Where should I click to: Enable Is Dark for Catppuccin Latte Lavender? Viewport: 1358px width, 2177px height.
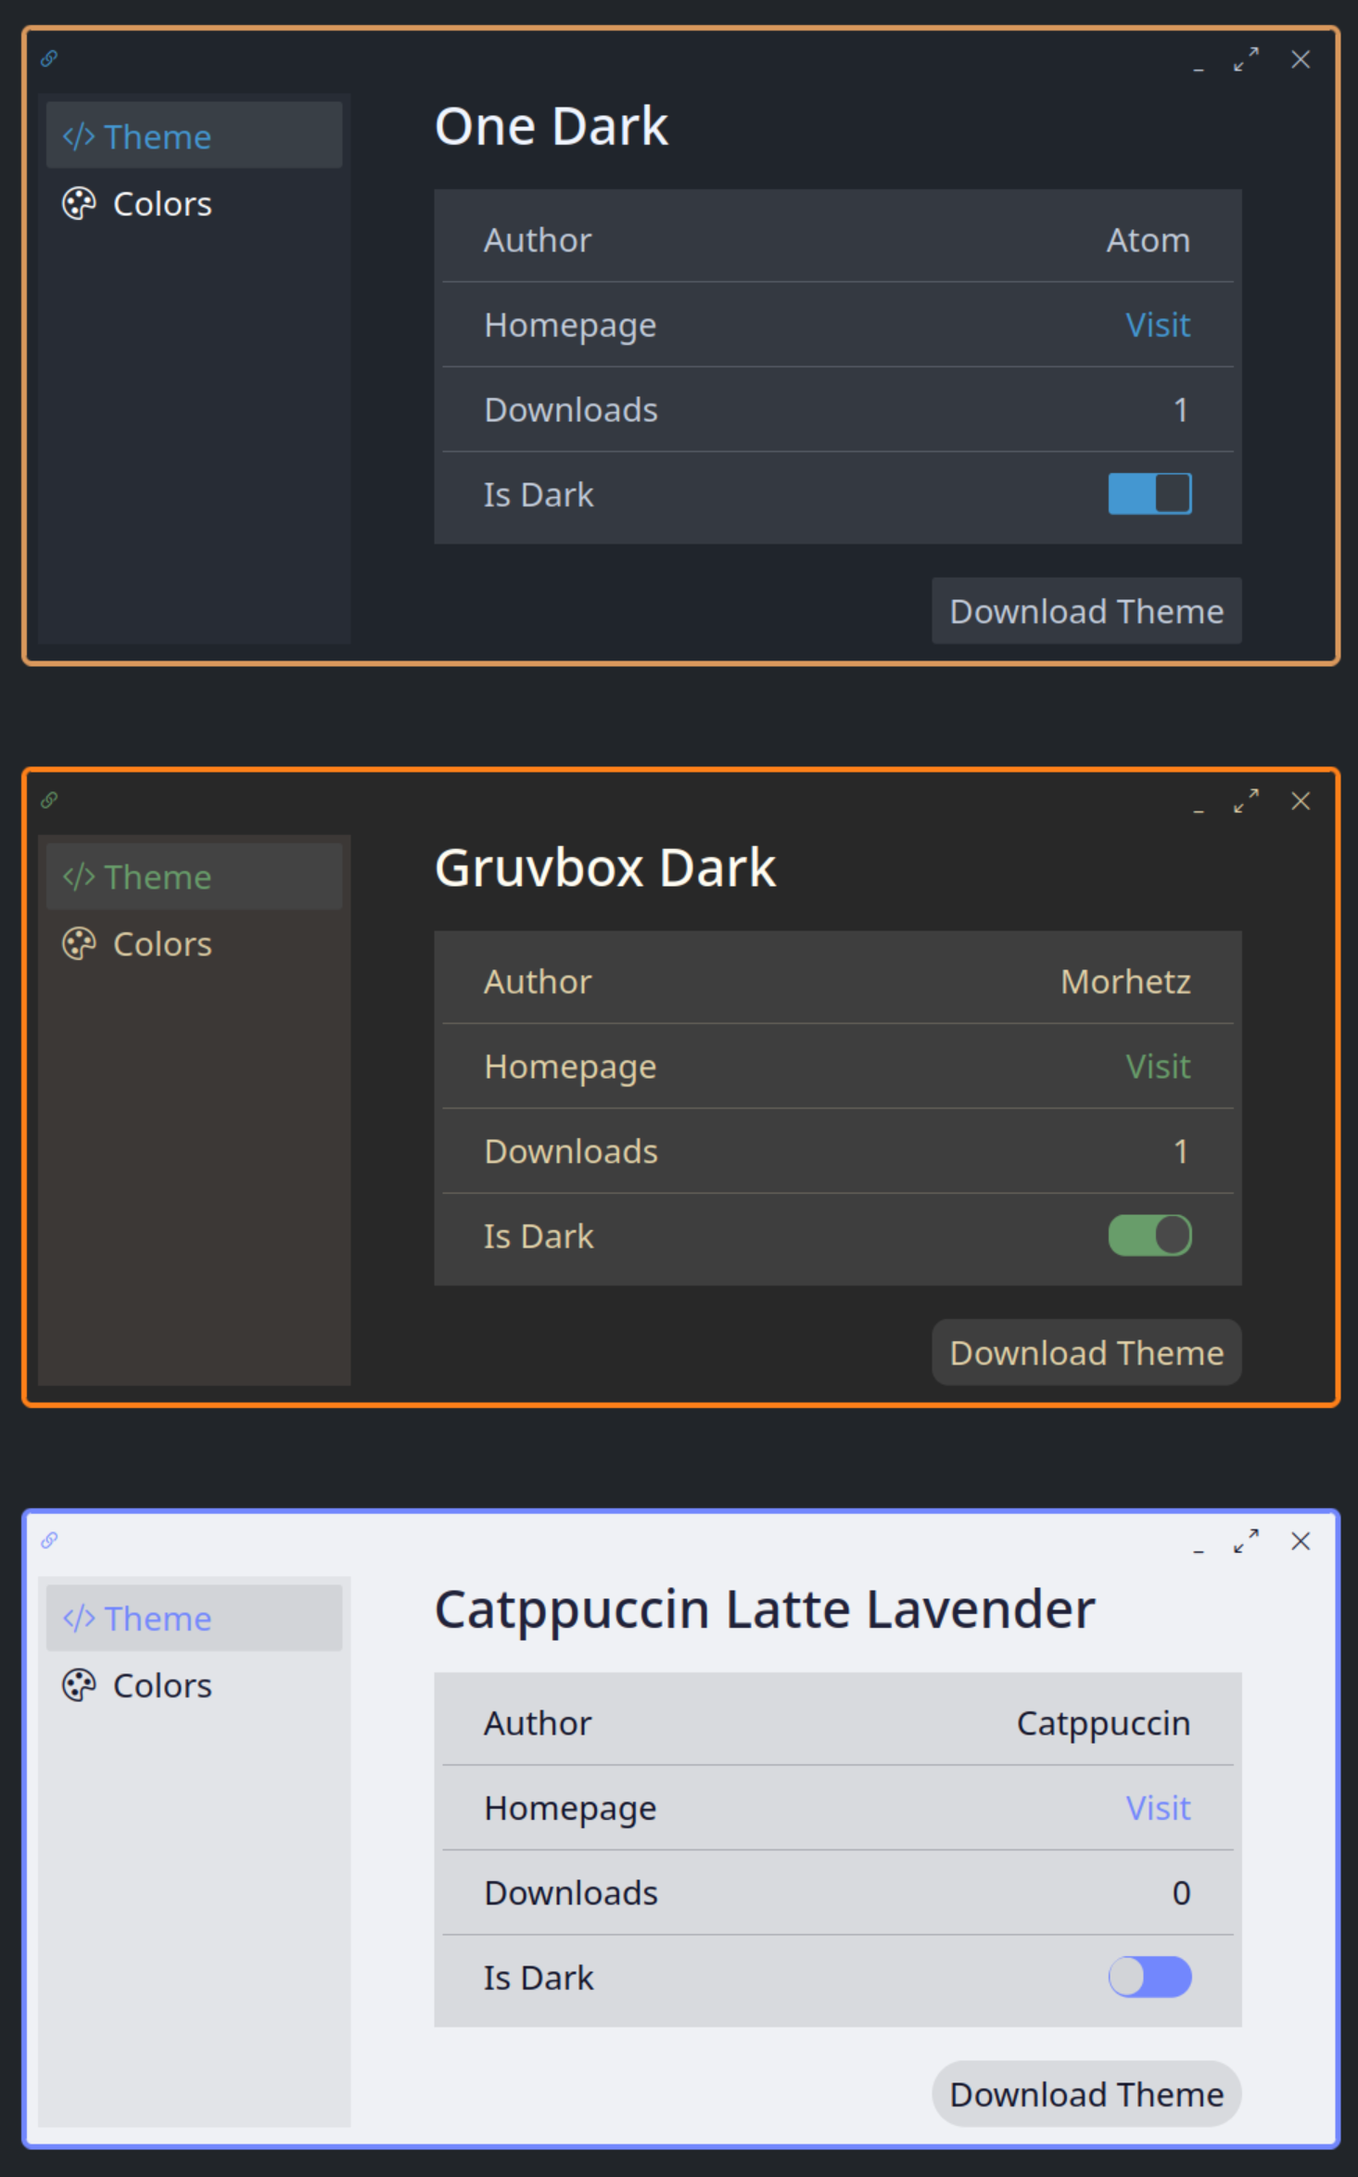1149,1977
